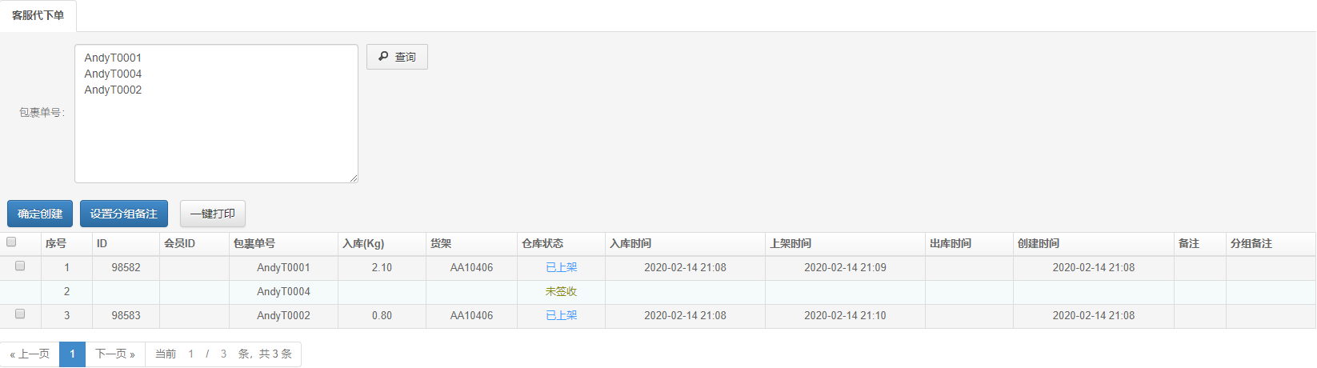This screenshot has width=1317, height=368.
Task: Open the 客服代下单 tab
Action: point(38,15)
